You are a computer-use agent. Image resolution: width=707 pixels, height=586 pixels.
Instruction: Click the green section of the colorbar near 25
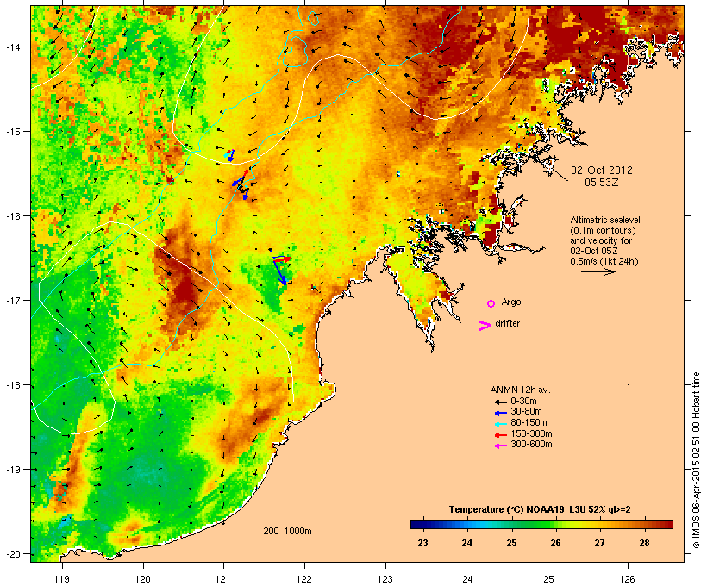(x=514, y=524)
